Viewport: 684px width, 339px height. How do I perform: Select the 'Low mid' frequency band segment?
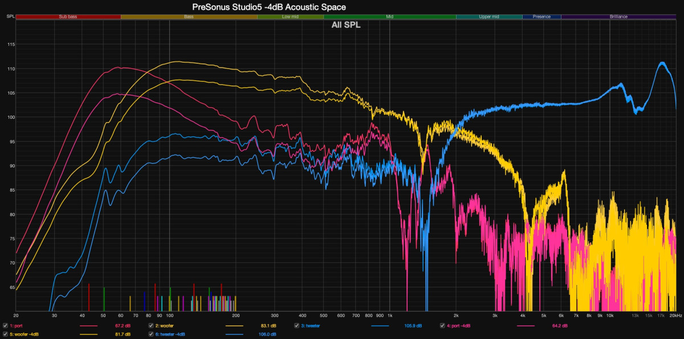tap(290, 17)
